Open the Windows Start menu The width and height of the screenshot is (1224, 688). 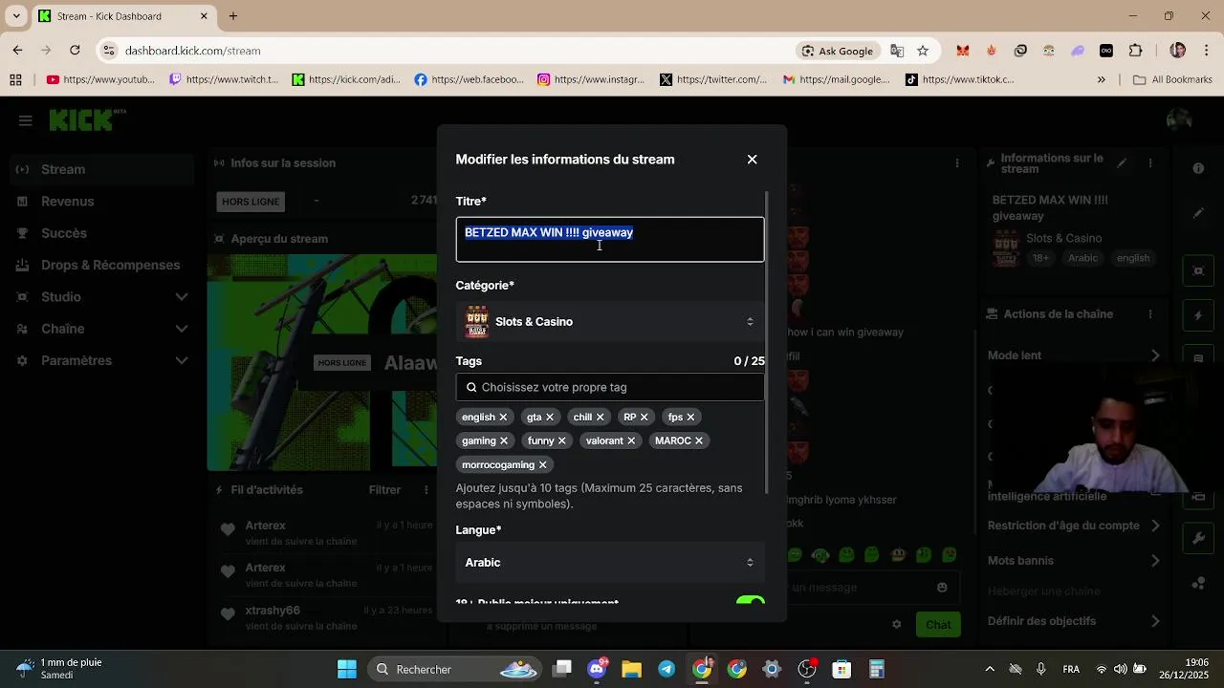(x=347, y=669)
